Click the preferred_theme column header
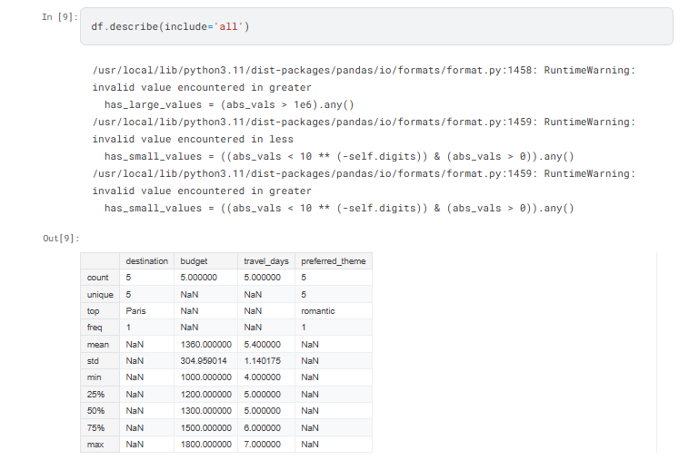The width and height of the screenshot is (699, 470). [333, 260]
